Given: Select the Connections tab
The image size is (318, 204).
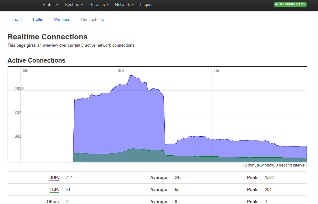Looking at the screenshot, I should 93,19.
